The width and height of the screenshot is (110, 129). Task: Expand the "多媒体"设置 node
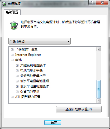12,49
